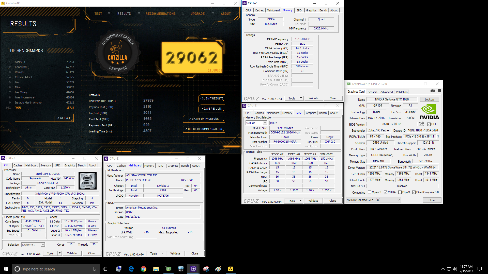
Task: Open the Snipping Tool taskbar icon
Action: (206, 269)
